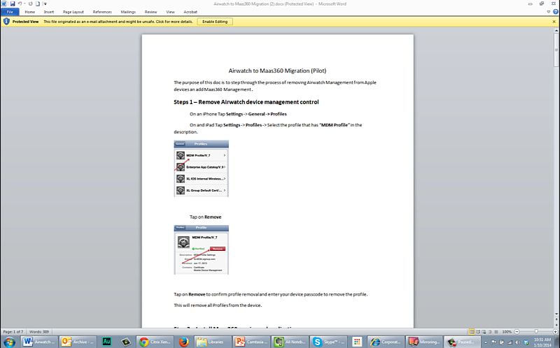Screen dimensions: 560x348
Task: Select Web Layout view button
Action: coord(484,332)
